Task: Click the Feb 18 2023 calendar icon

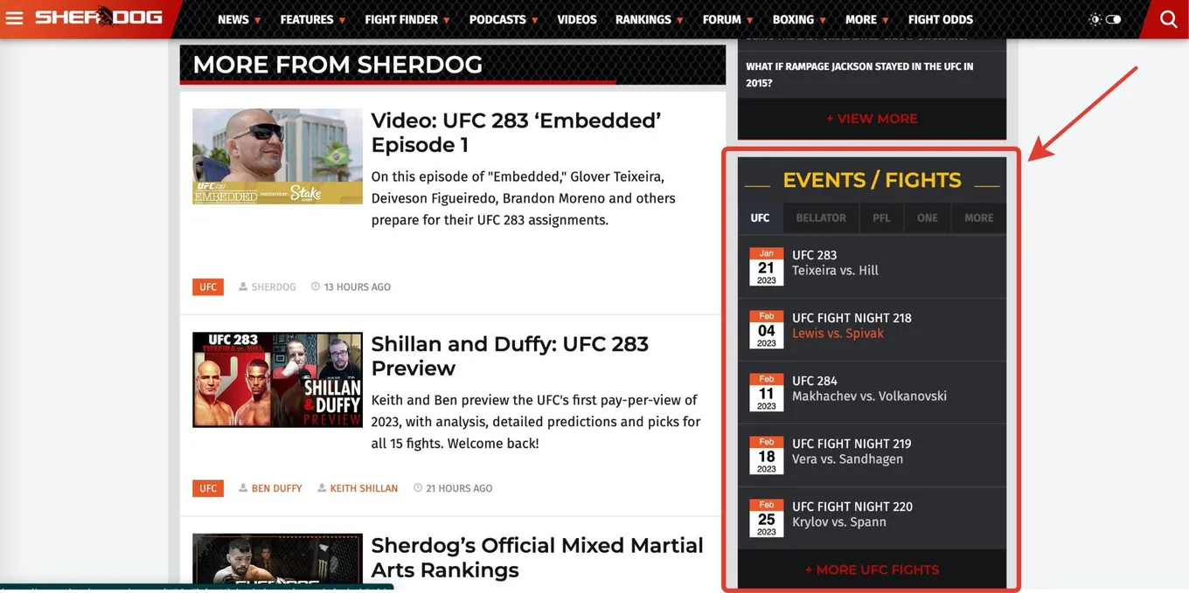Action: (x=767, y=456)
